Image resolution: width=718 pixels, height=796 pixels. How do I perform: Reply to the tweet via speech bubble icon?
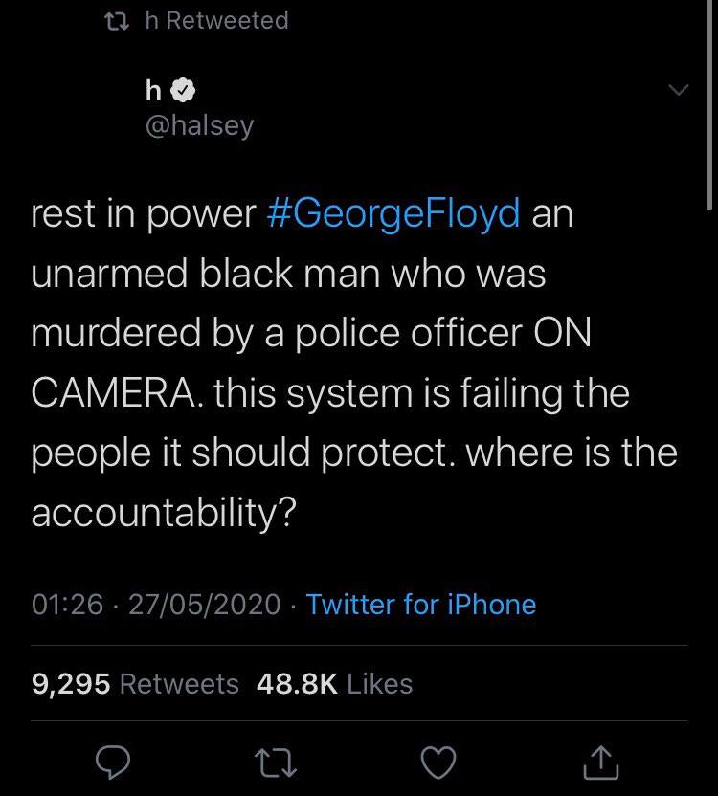point(113,761)
